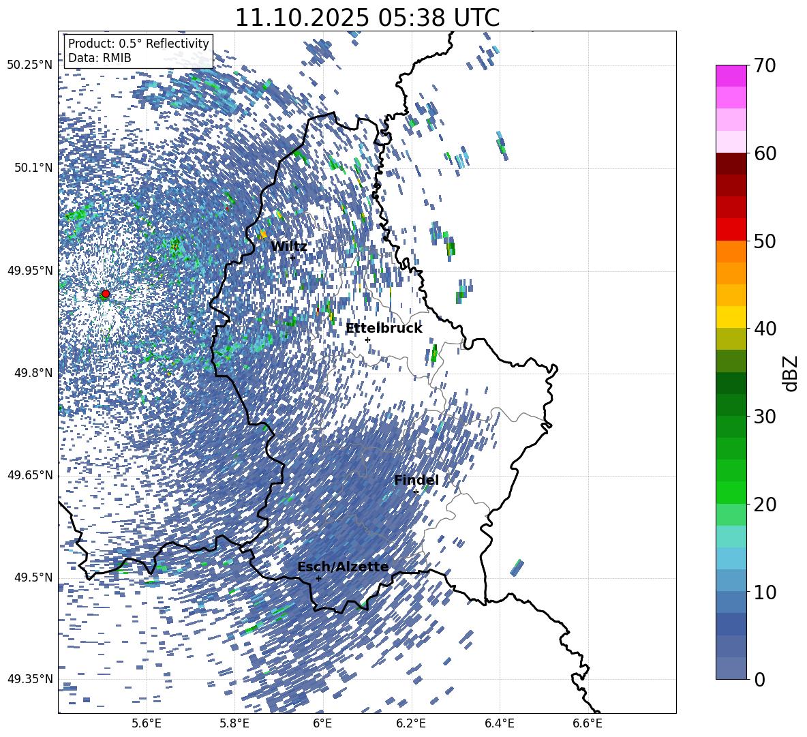
Task: Select the 'Data: RMIB' legend line
Action: [100, 58]
